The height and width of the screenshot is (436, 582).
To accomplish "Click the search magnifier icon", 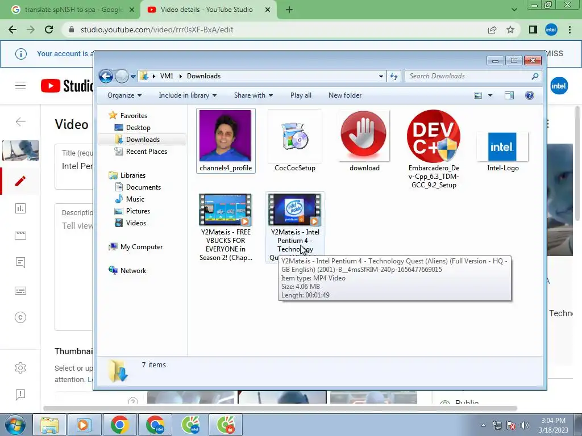I will tap(535, 76).
